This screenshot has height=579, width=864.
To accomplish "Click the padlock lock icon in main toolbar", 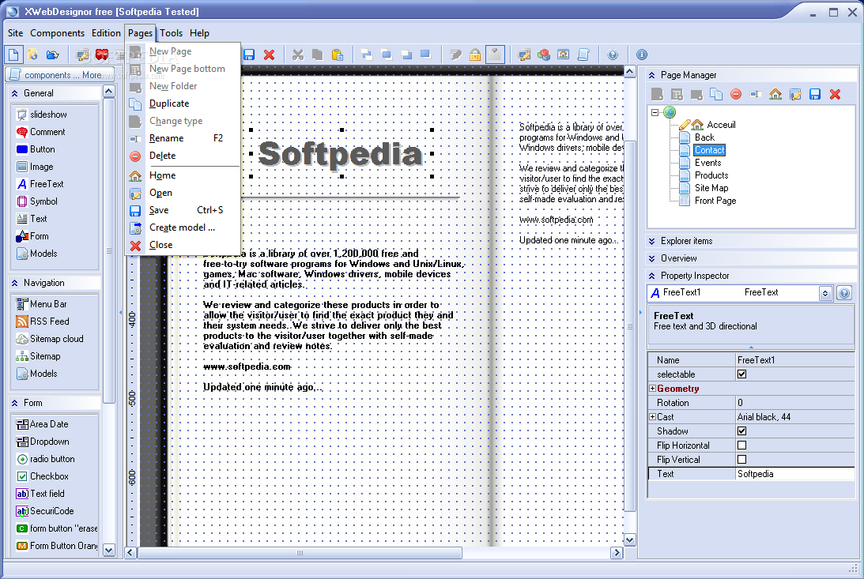I will [475, 55].
